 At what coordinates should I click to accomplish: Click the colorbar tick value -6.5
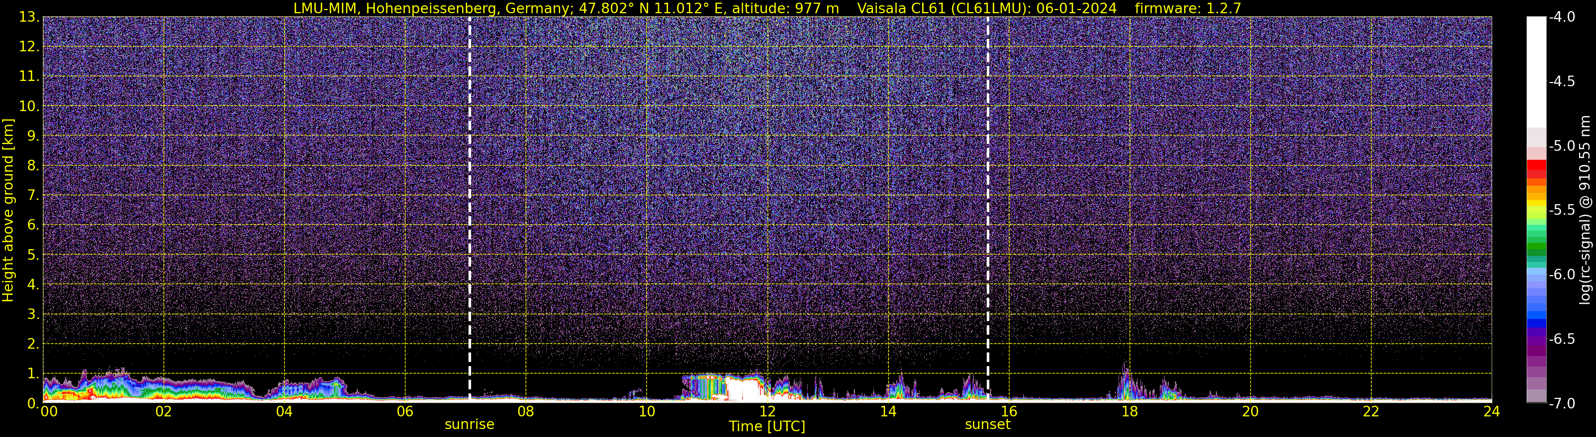[1561, 339]
